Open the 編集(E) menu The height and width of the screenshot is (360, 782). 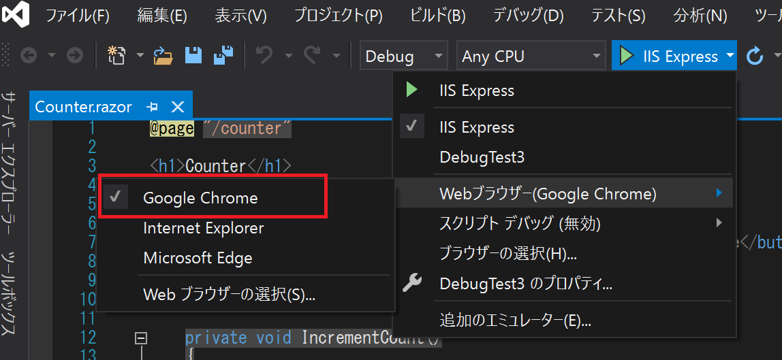162,16
